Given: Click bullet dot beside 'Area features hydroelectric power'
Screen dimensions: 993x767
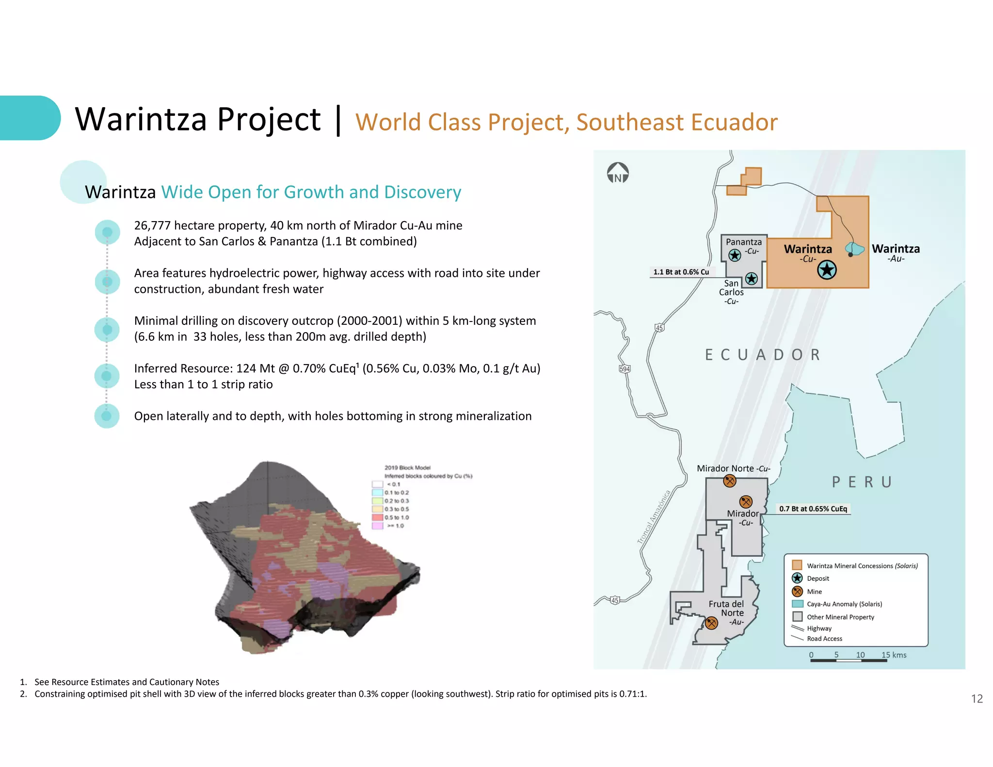Looking at the screenshot, I should point(107,282).
